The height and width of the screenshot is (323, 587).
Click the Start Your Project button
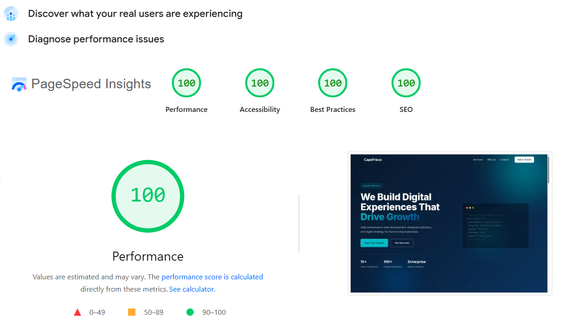(x=374, y=243)
